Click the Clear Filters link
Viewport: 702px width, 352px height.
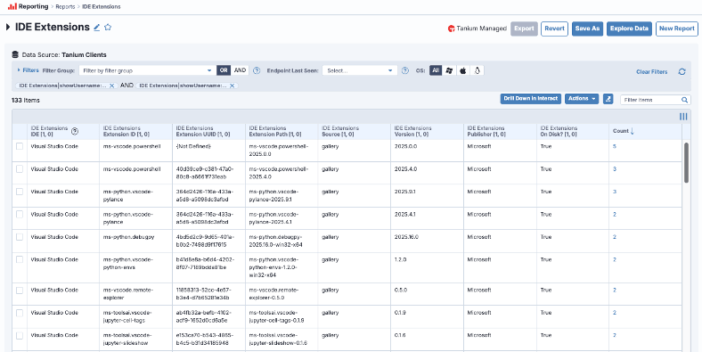(651, 71)
